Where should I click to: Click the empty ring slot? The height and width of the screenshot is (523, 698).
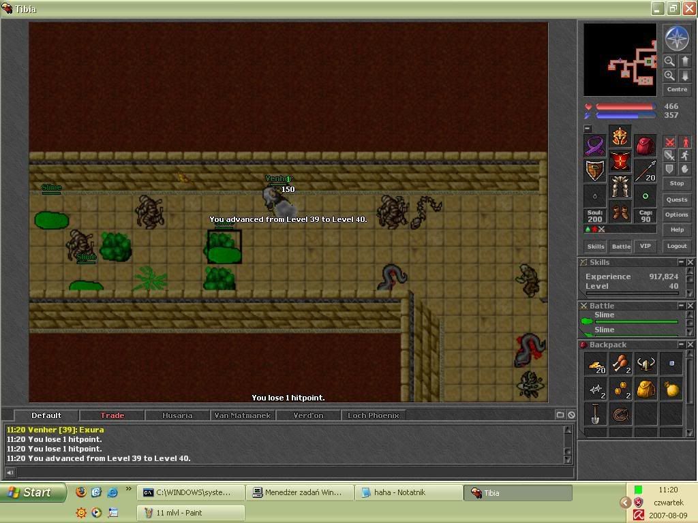pos(594,195)
